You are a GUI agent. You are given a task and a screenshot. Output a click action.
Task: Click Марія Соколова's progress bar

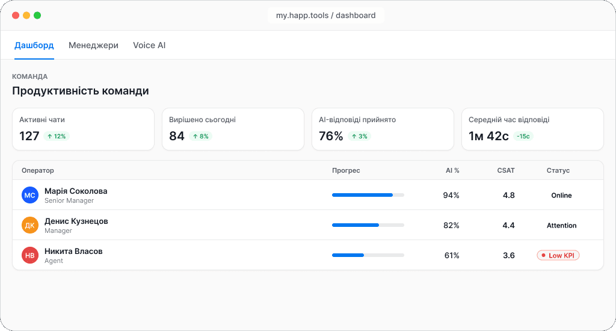(x=368, y=195)
